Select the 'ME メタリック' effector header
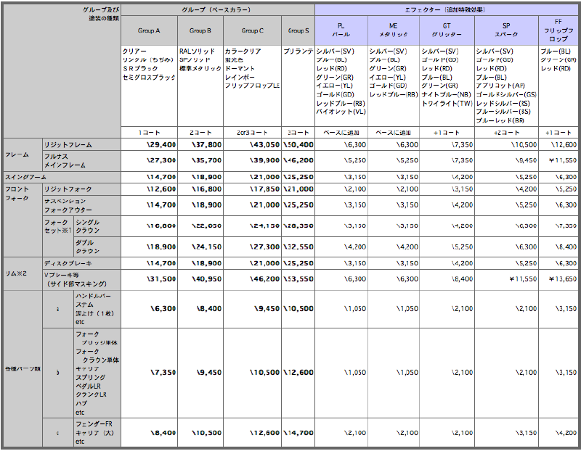Image resolution: width=581 pixels, height=451 pixels. pyautogui.click(x=394, y=30)
